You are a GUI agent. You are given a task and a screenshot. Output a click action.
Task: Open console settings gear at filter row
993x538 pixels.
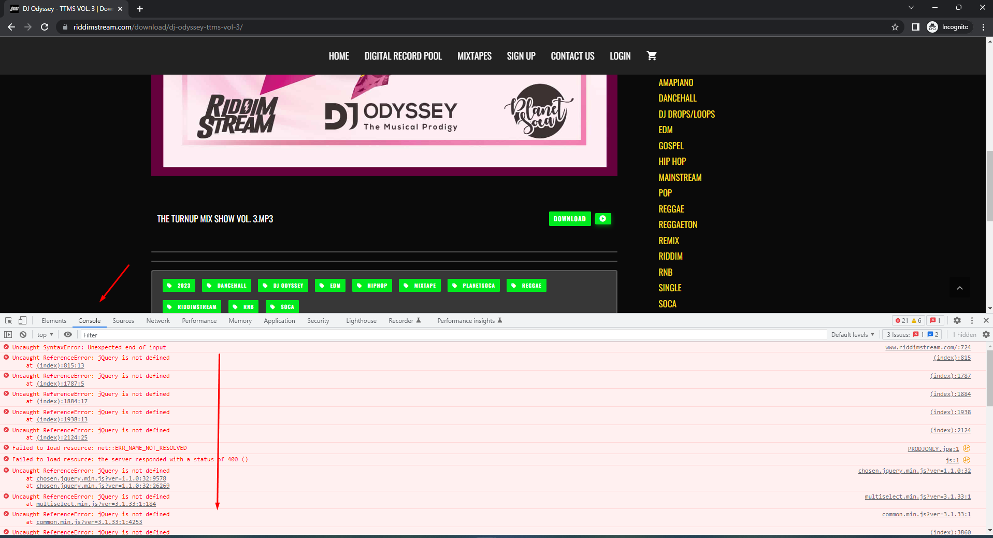[x=986, y=335]
